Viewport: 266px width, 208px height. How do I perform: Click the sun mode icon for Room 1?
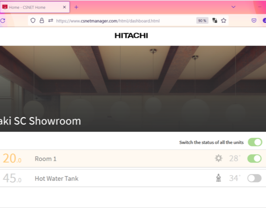click(x=219, y=158)
